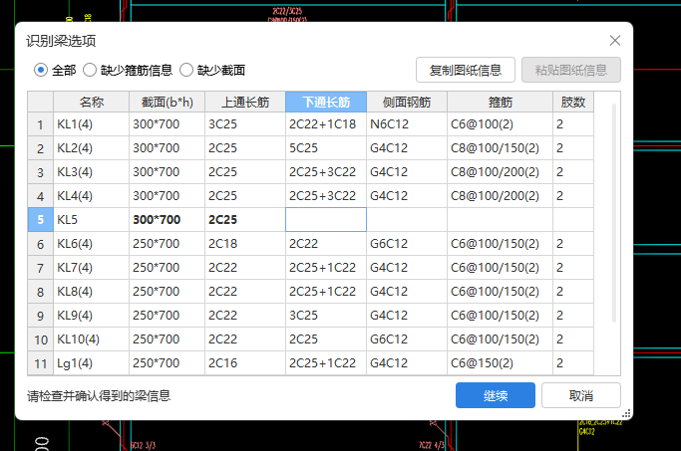
Task: Click the empty 箍筋 cell of KL5
Action: pos(500,219)
